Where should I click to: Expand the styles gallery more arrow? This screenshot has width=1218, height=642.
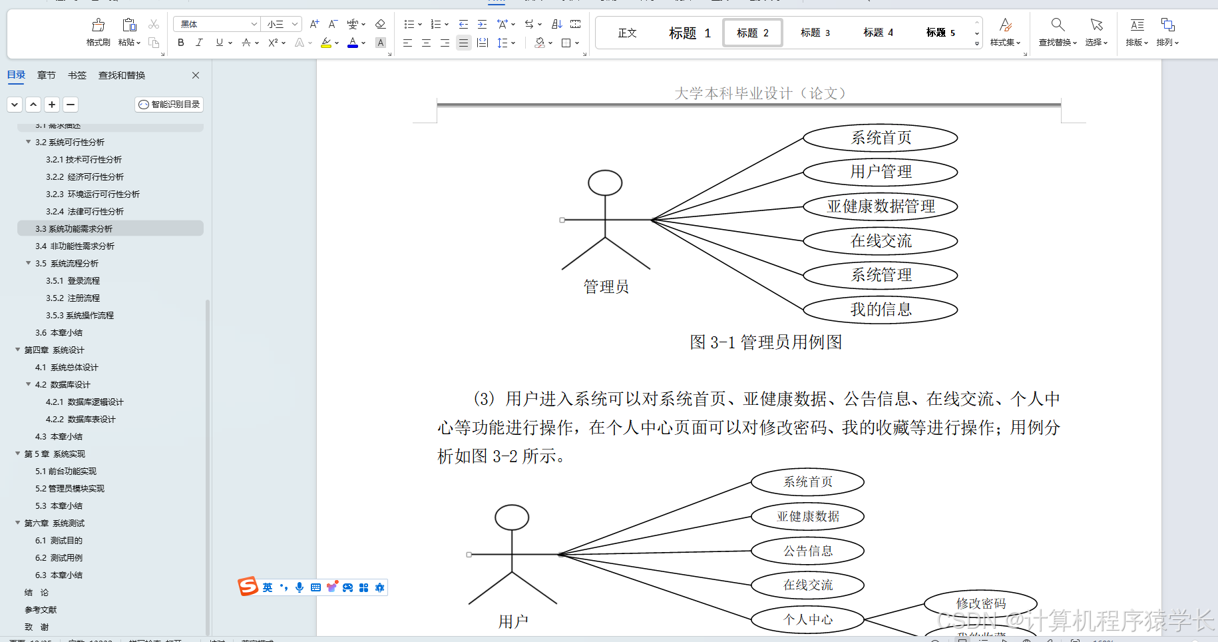[x=977, y=43]
